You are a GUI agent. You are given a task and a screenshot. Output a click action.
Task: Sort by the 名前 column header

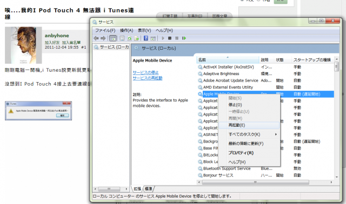228,60
